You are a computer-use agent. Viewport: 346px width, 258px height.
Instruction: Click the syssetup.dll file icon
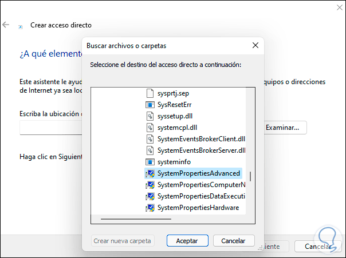click(x=151, y=116)
